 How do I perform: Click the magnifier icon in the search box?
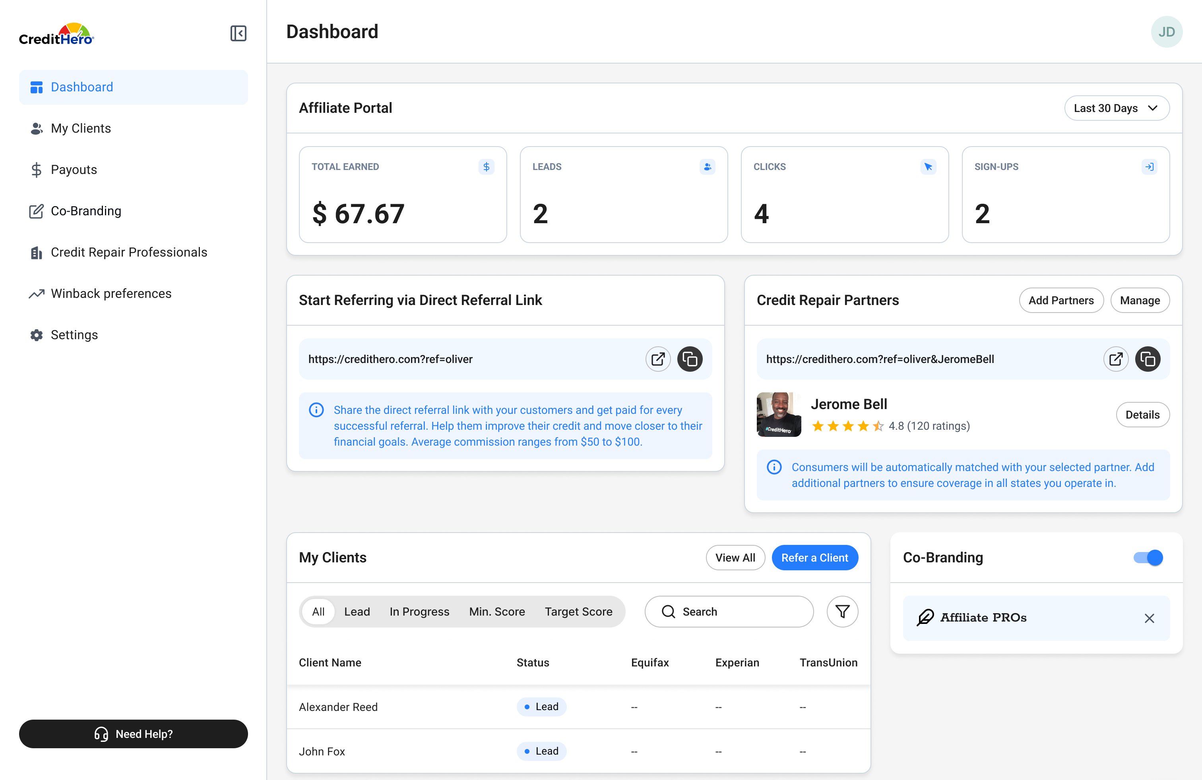[668, 612]
